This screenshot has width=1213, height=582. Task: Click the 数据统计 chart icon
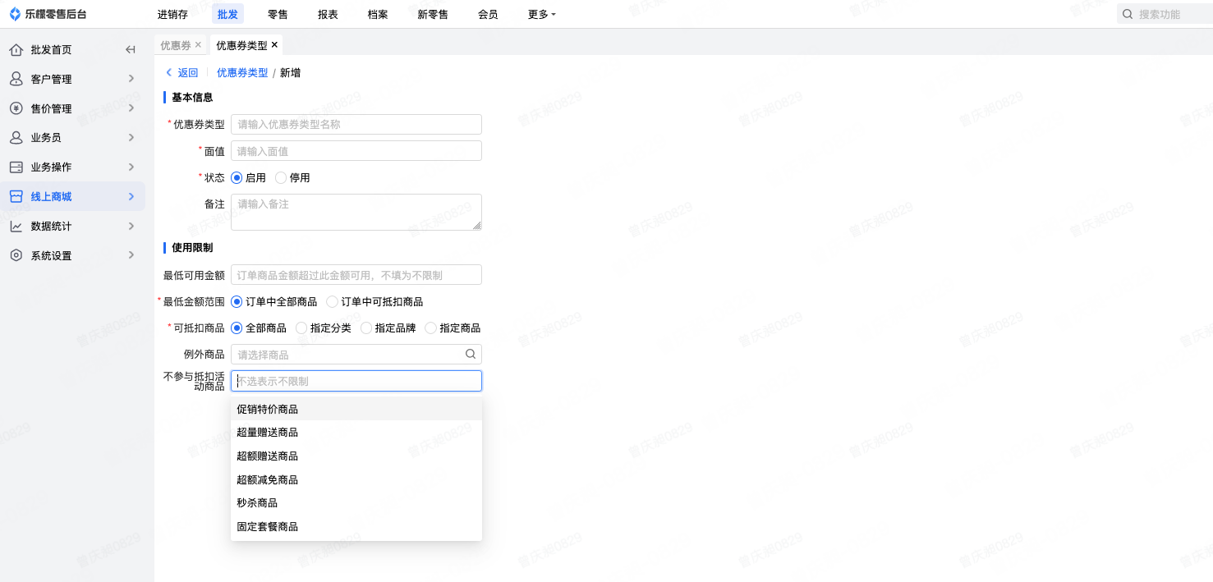16,227
